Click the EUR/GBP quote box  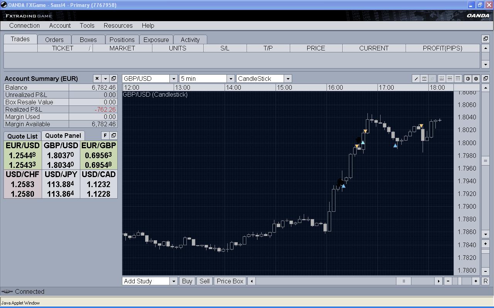pyautogui.click(x=99, y=155)
